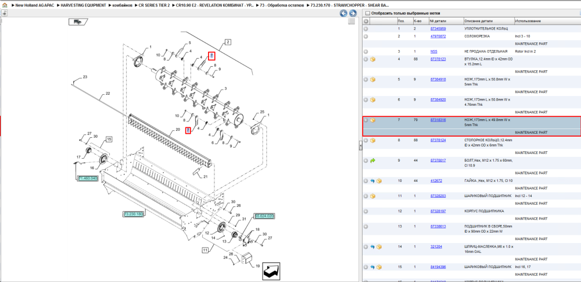Click the box icon for part 87328203

point(373,196)
